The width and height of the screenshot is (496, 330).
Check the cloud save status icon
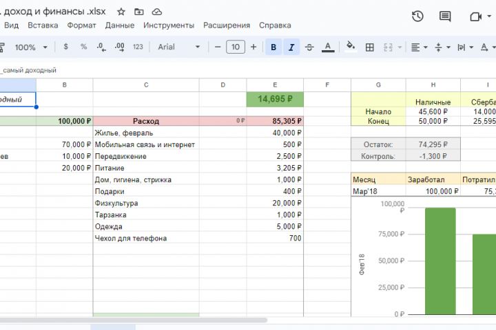[157, 12]
